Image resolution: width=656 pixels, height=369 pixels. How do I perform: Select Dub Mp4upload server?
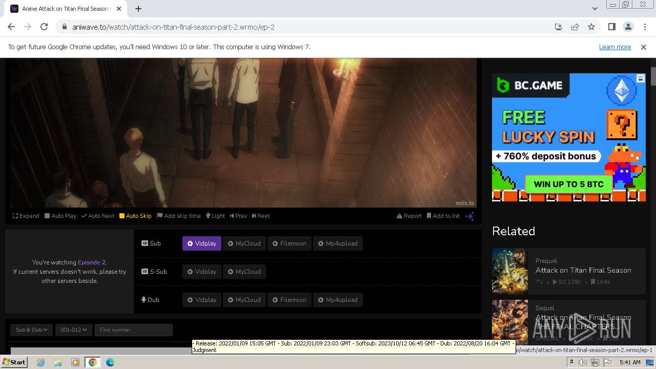coord(338,300)
